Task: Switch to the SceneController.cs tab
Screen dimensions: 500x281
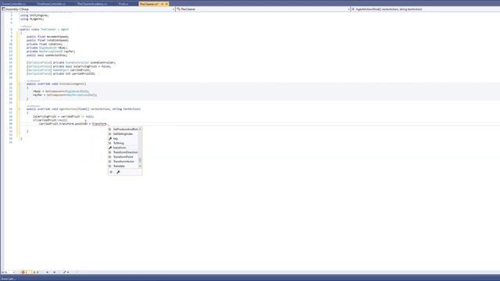Action: tap(14, 4)
